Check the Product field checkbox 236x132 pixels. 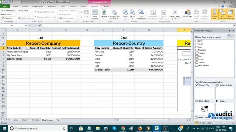[197, 59]
